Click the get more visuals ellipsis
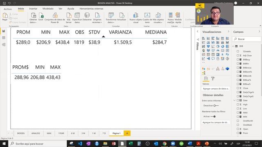262x147 pixels. pos(203,62)
